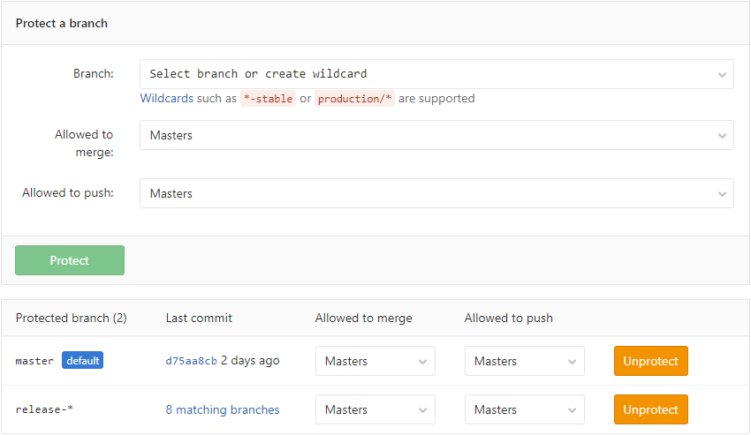Viewport: 751px width, 435px height.
Task: Click the *-stable wildcard example
Action: coord(268,99)
